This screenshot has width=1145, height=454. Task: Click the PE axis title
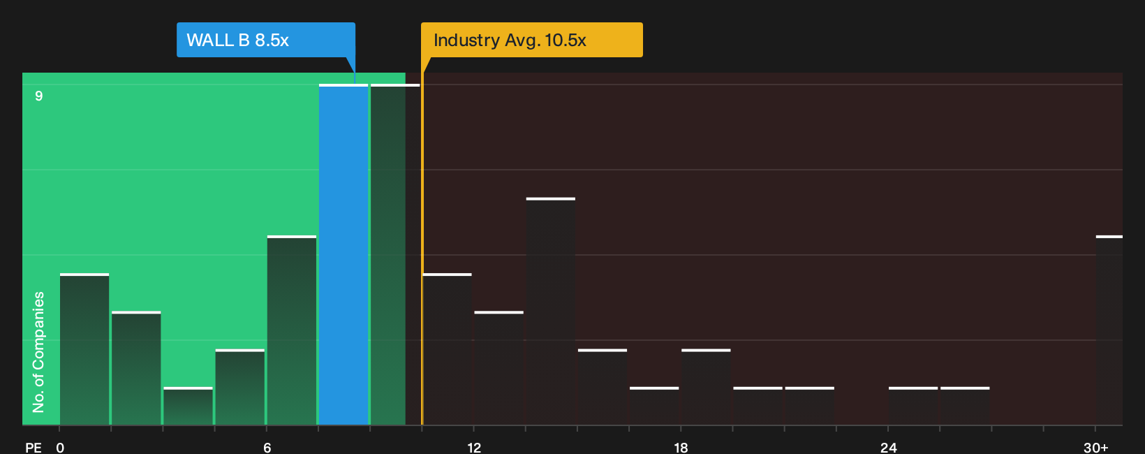pyautogui.click(x=34, y=447)
